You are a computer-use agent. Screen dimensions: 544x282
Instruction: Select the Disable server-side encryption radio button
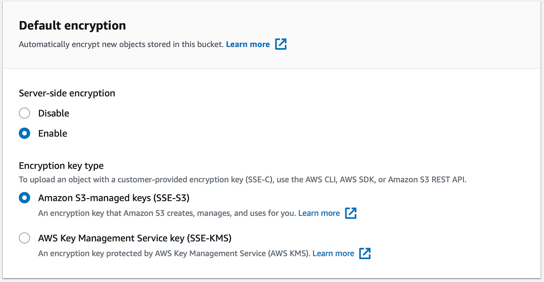(24, 113)
